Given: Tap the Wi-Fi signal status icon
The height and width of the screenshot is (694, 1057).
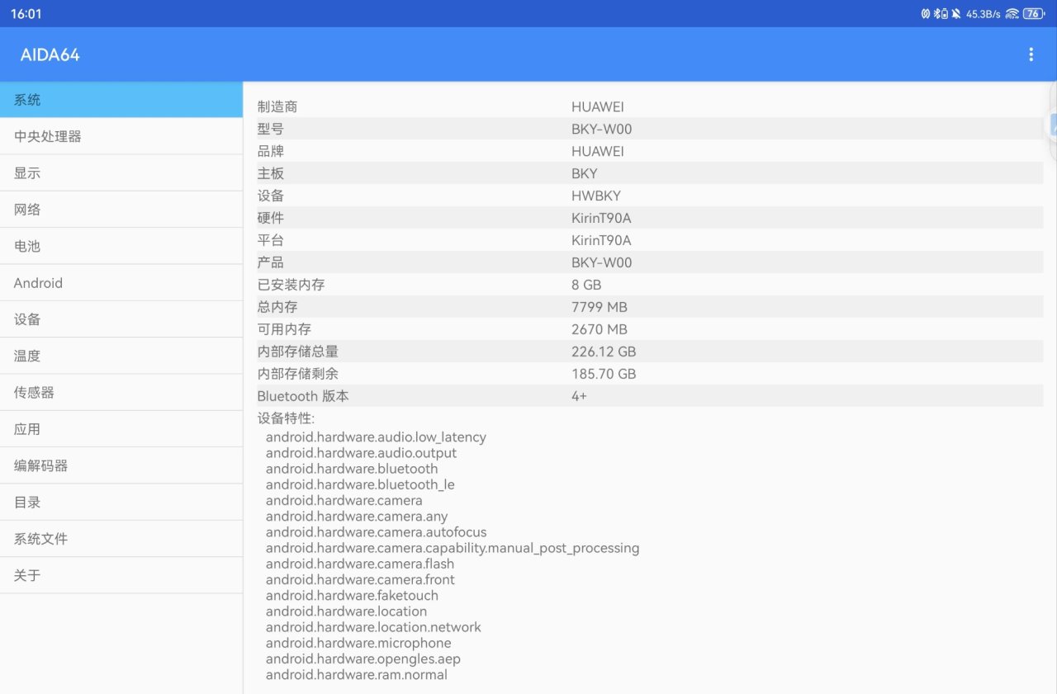Looking at the screenshot, I should coord(1012,14).
